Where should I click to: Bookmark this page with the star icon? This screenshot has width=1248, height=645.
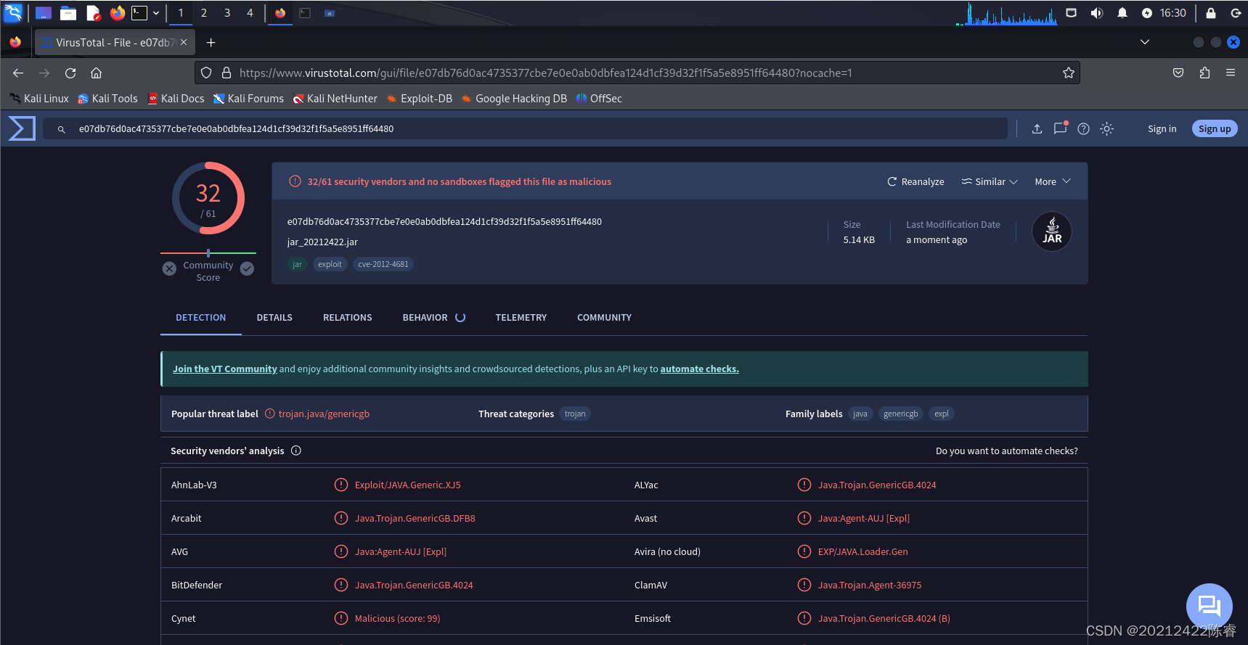click(1068, 73)
